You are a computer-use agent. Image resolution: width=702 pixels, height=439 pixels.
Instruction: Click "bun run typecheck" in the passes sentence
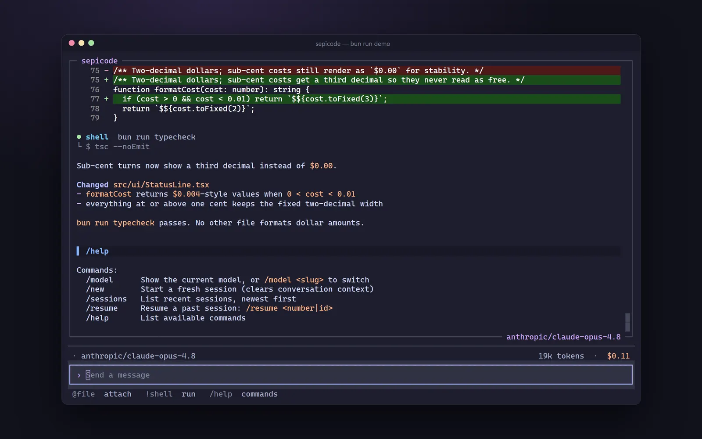click(x=115, y=223)
